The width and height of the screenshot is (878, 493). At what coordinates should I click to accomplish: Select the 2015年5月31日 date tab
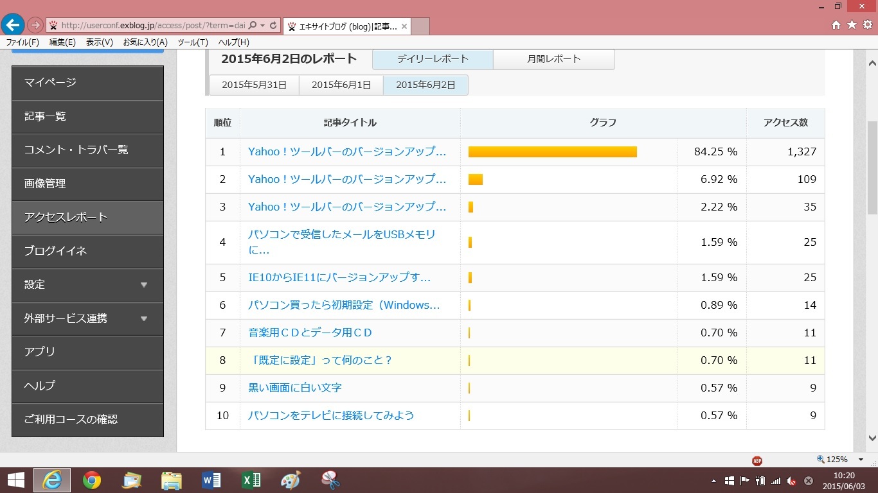tap(254, 85)
